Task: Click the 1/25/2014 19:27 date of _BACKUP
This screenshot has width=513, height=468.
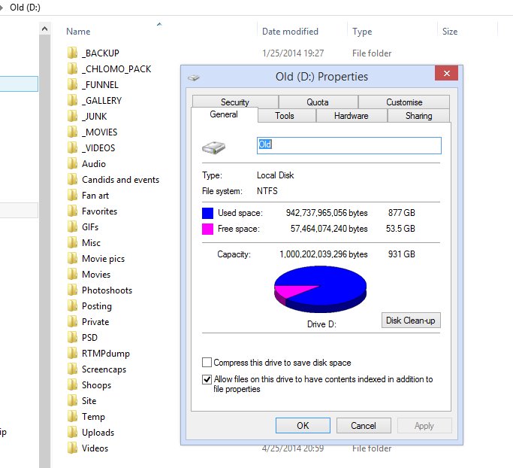Action: 293,53
